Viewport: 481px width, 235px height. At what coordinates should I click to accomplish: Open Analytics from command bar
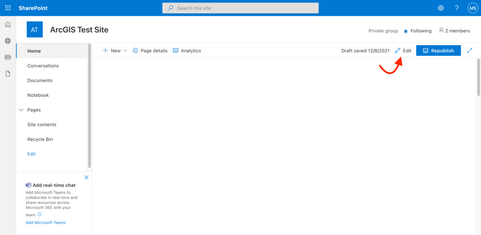pos(187,51)
